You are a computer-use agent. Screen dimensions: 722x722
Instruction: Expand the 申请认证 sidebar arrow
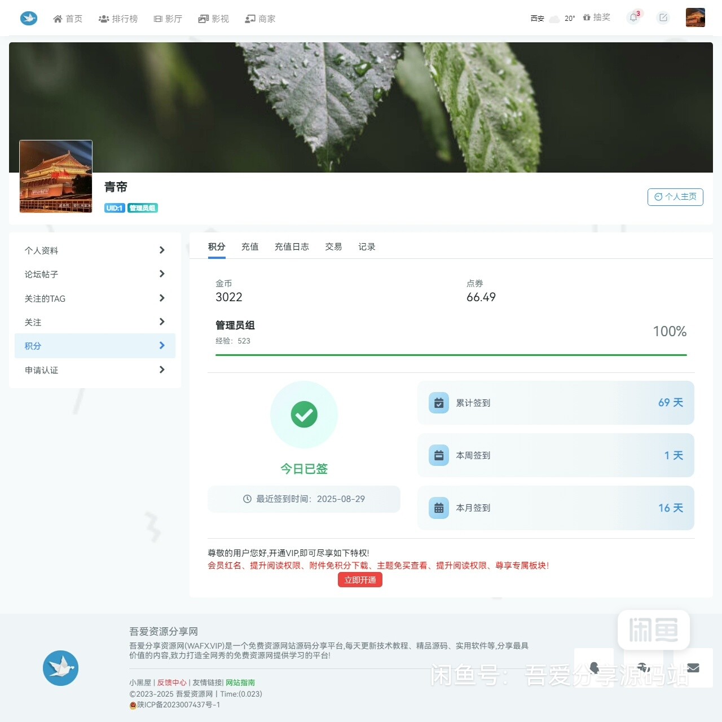tap(162, 370)
